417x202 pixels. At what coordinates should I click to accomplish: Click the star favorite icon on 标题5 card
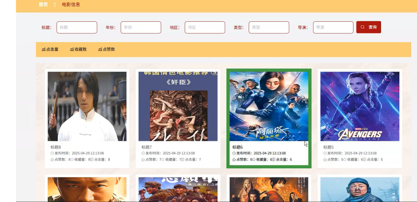coord(345,160)
